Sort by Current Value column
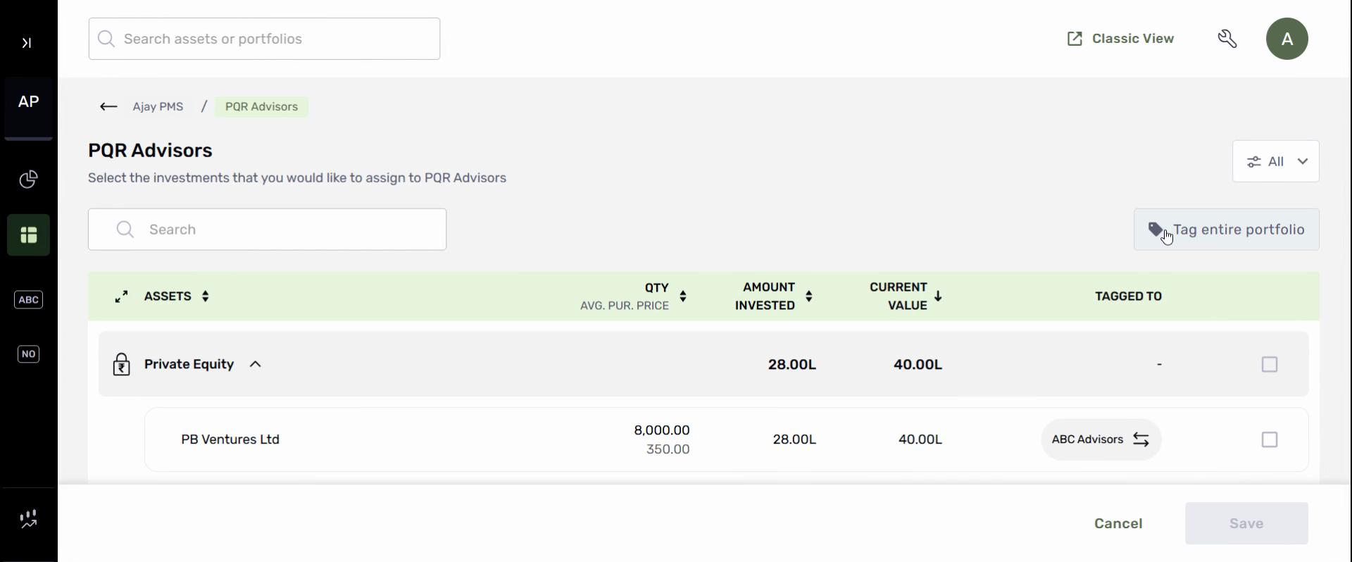The width and height of the screenshot is (1352, 562). 938,296
